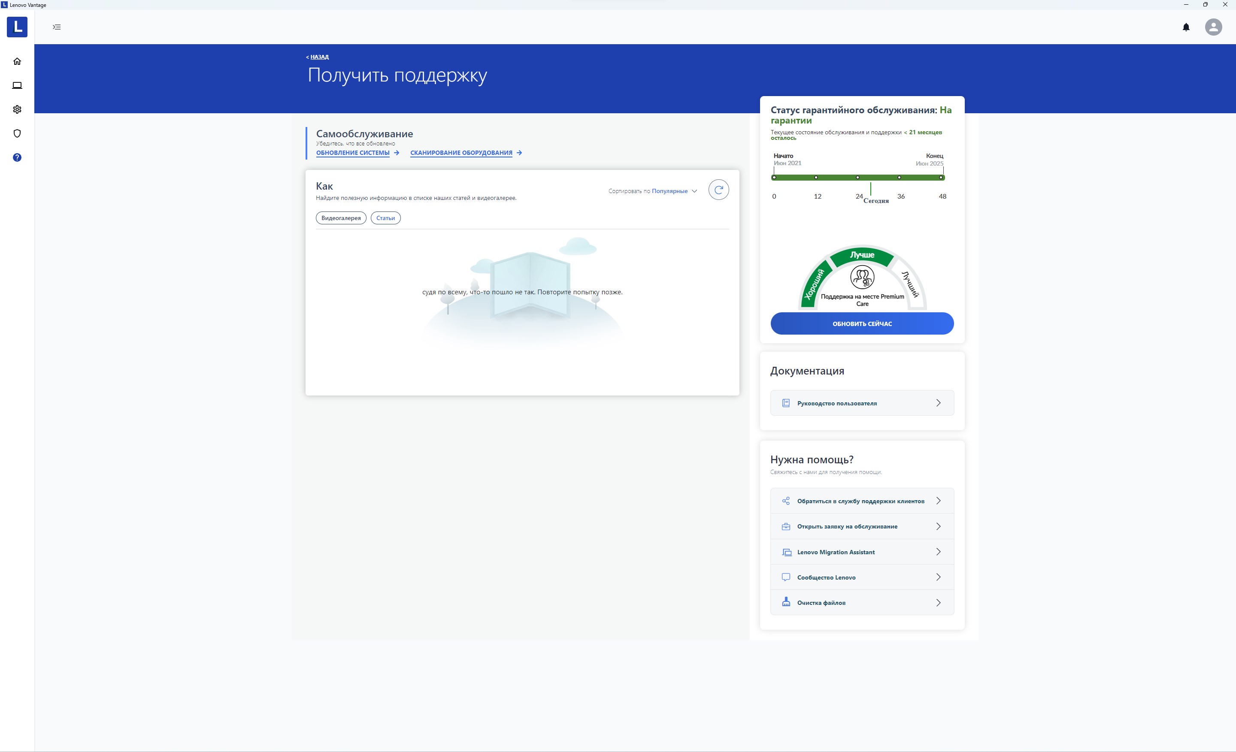The image size is (1236, 752).
Task: Open the user account avatar
Action: (1213, 27)
